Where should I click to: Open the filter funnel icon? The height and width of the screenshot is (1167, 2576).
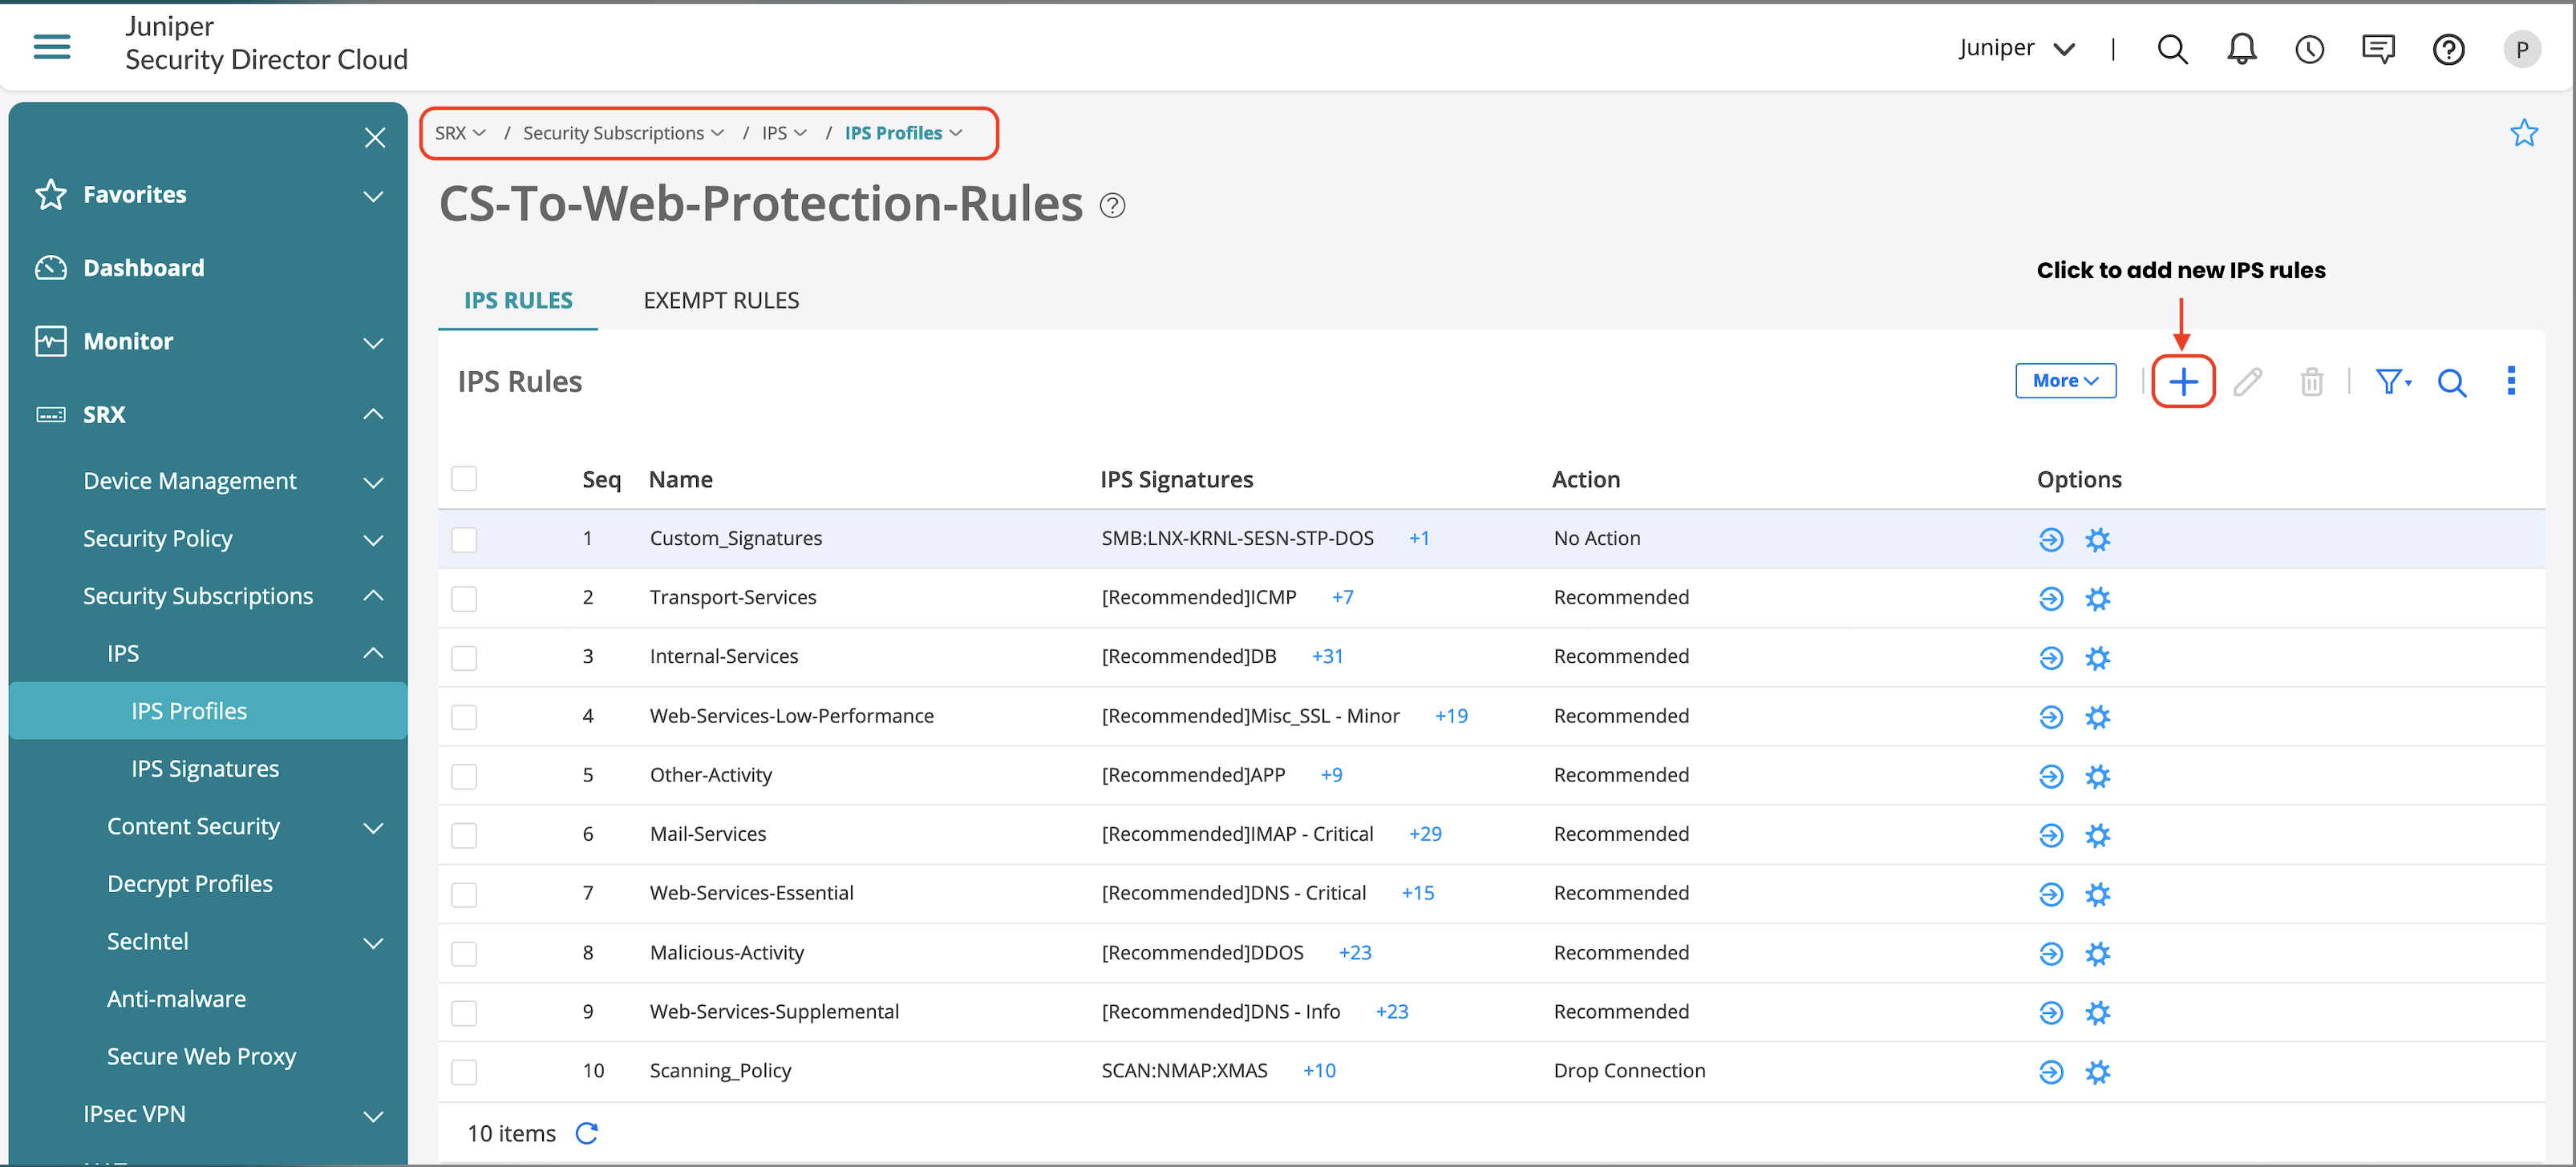point(2390,382)
